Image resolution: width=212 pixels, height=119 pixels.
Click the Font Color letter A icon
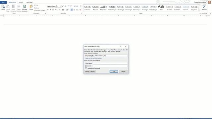(x=59, y=10)
